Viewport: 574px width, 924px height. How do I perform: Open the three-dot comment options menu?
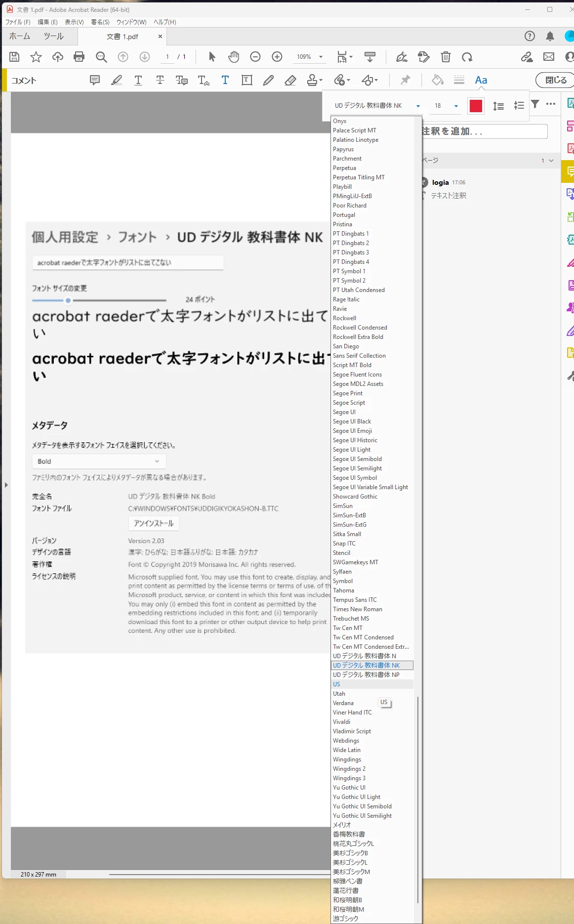[x=551, y=104]
